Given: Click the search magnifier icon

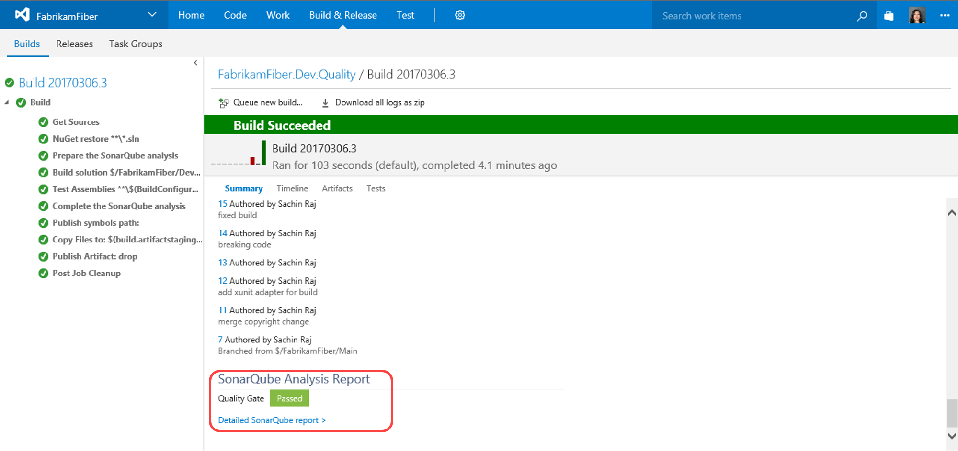Looking at the screenshot, I should click(x=862, y=16).
